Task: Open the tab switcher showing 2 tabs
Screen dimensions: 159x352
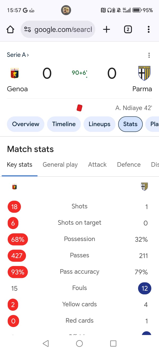Action: coord(128,29)
